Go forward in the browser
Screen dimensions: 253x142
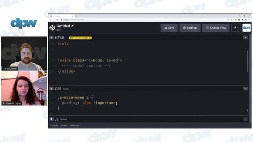pos(54,20)
